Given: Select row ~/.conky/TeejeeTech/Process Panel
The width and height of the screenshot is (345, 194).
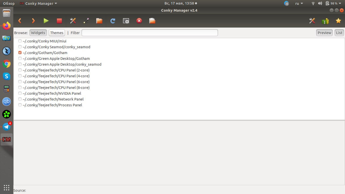Looking at the screenshot, I should coord(179,105).
